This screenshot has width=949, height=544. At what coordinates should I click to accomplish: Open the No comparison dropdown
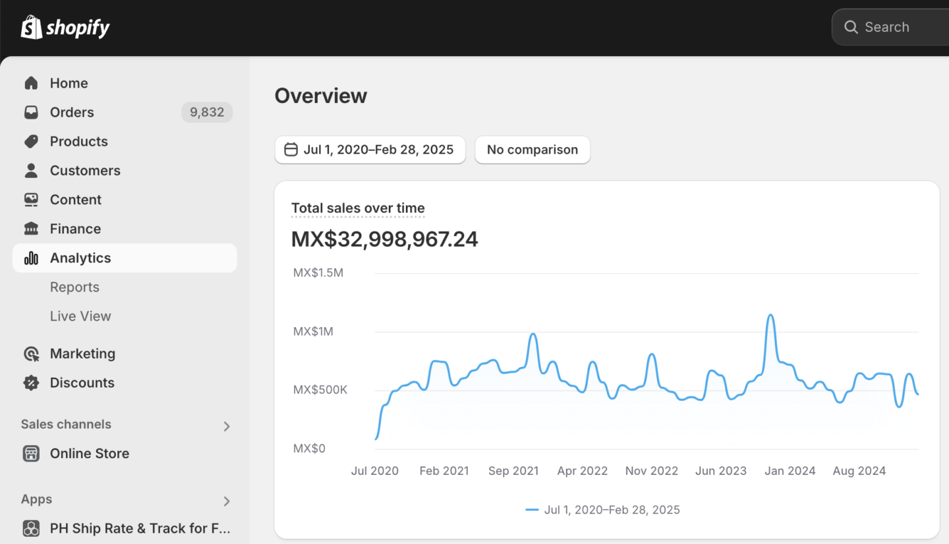(532, 150)
